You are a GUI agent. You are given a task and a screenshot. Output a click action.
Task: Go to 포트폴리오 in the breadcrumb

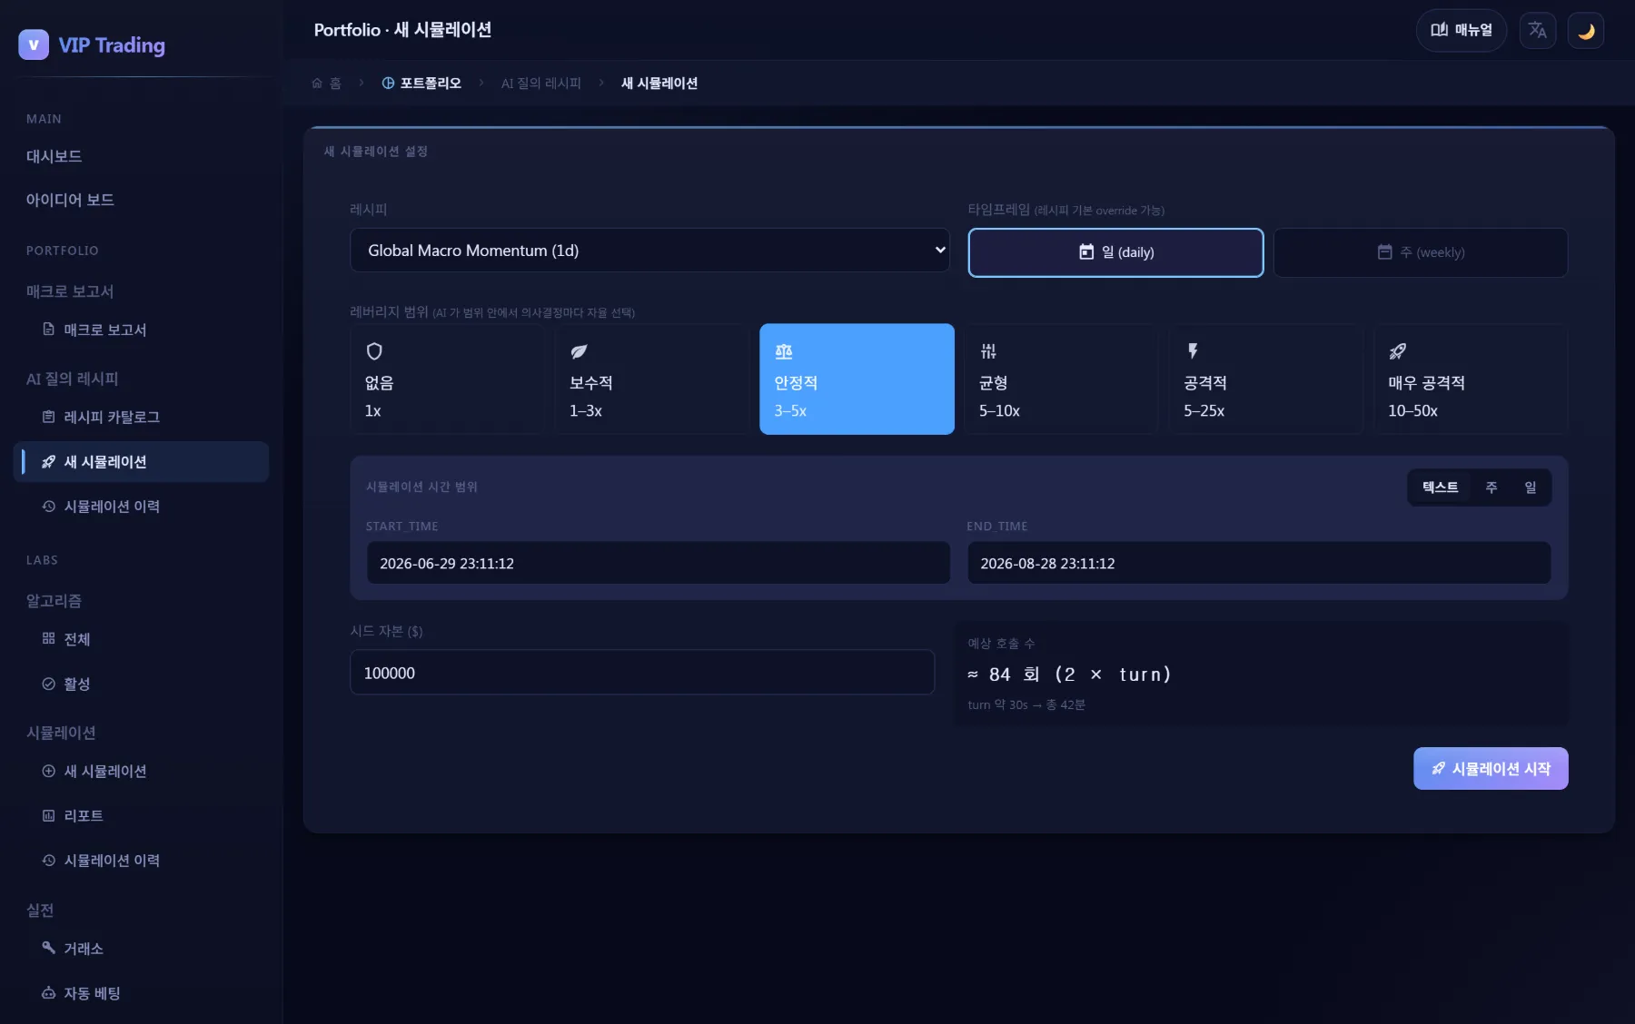(x=421, y=84)
